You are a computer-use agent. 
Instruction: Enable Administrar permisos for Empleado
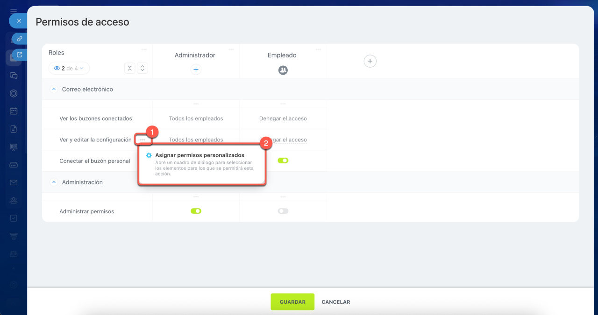283,211
